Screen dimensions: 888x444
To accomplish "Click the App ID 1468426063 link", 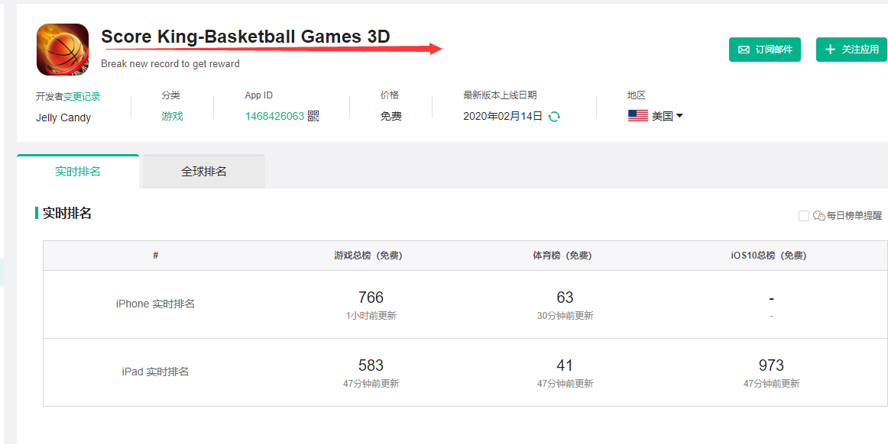I will [274, 116].
